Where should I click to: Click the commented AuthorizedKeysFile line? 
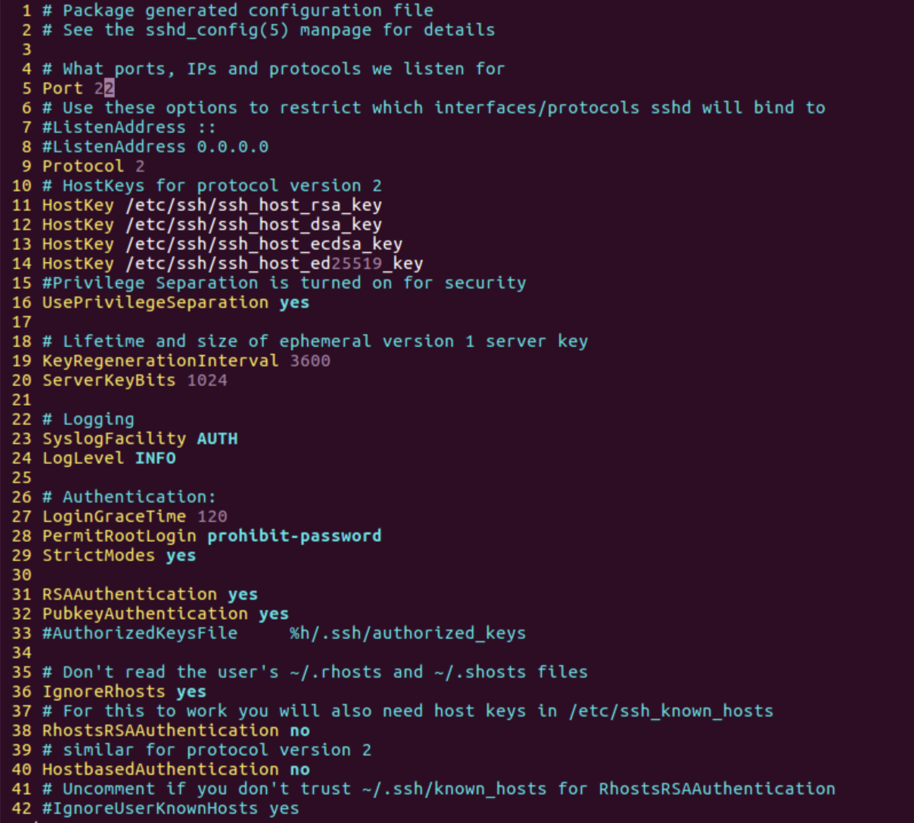pos(284,633)
